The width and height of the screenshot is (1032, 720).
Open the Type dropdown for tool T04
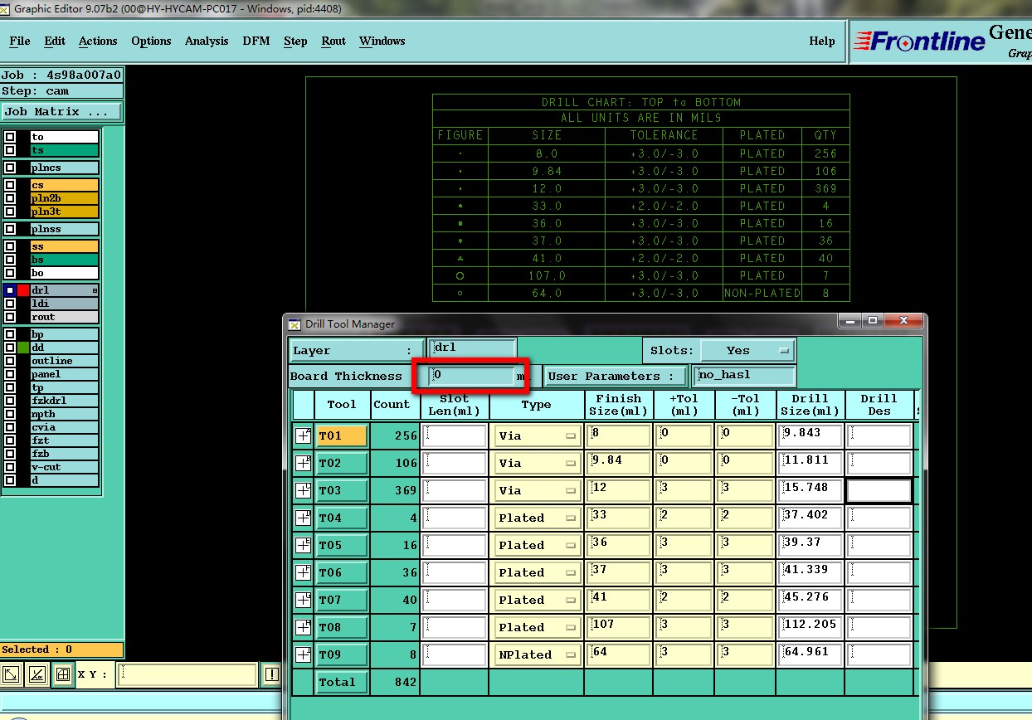[x=537, y=518]
